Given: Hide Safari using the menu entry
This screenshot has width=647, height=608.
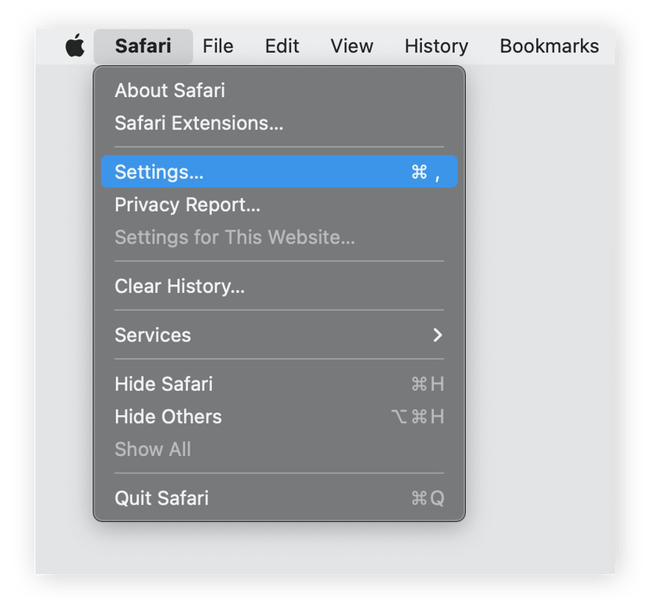Looking at the screenshot, I should point(163,384).
